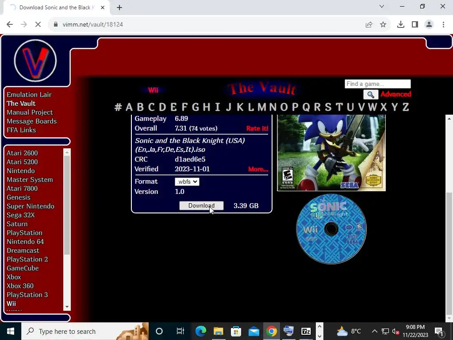The image size is (453, 340).
Task: Click the browser forward arrow
Action: click(24, 25)
